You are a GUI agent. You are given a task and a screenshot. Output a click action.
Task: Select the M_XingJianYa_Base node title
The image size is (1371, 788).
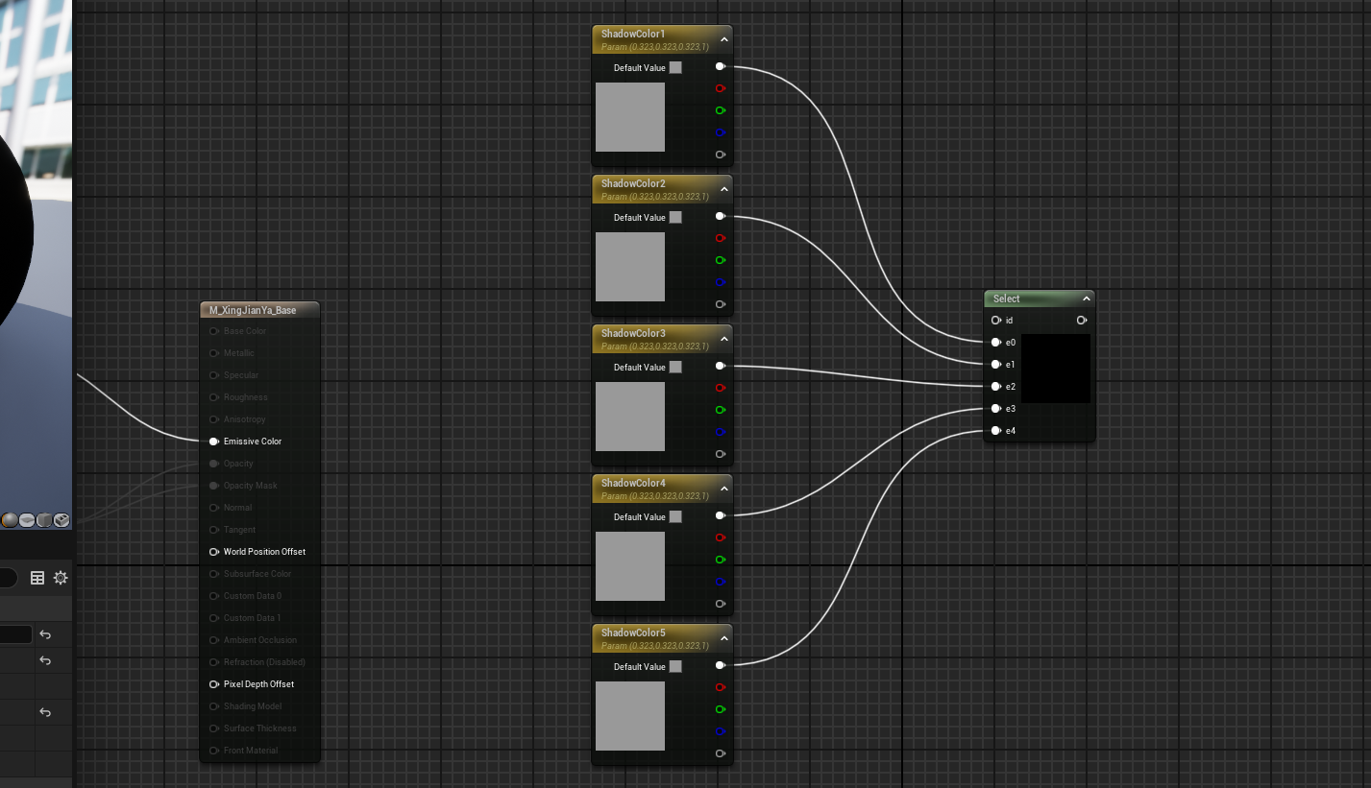pyautogui.click(x=253, y=311)
